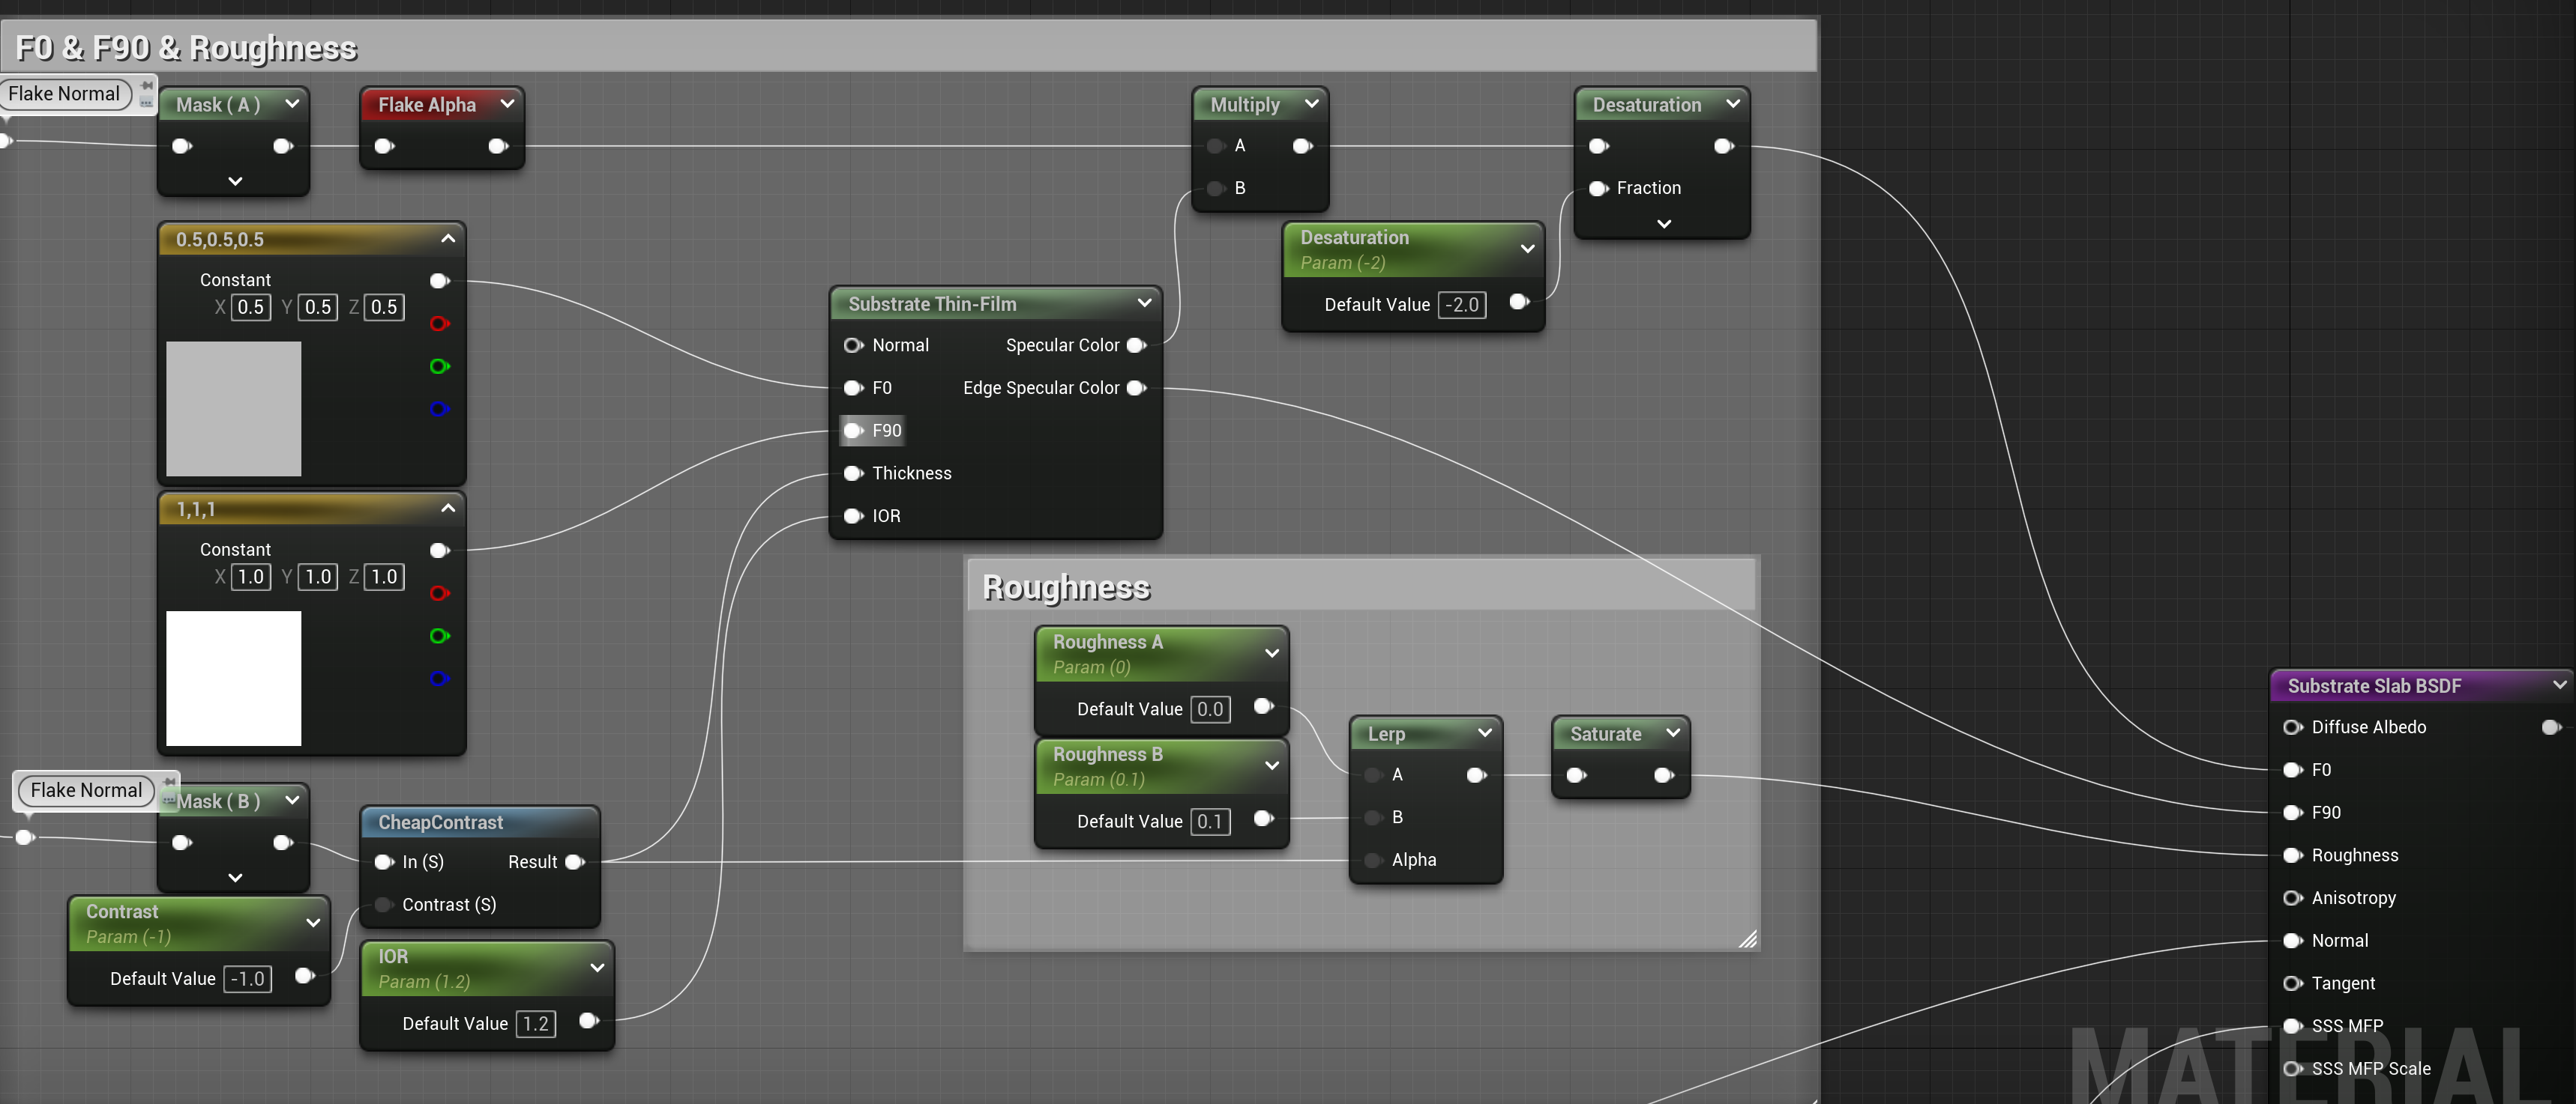
Task: Click the white preview swatch of 1,1,1 constant
Action: click(x=233, y=679)
